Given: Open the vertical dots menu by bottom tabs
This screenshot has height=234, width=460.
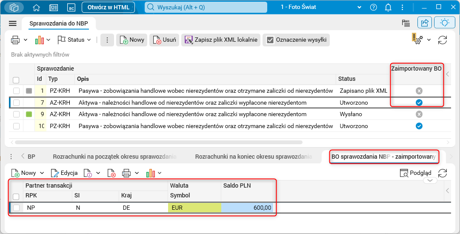Looking at the screenshot, I should click(x=11, y=157).
